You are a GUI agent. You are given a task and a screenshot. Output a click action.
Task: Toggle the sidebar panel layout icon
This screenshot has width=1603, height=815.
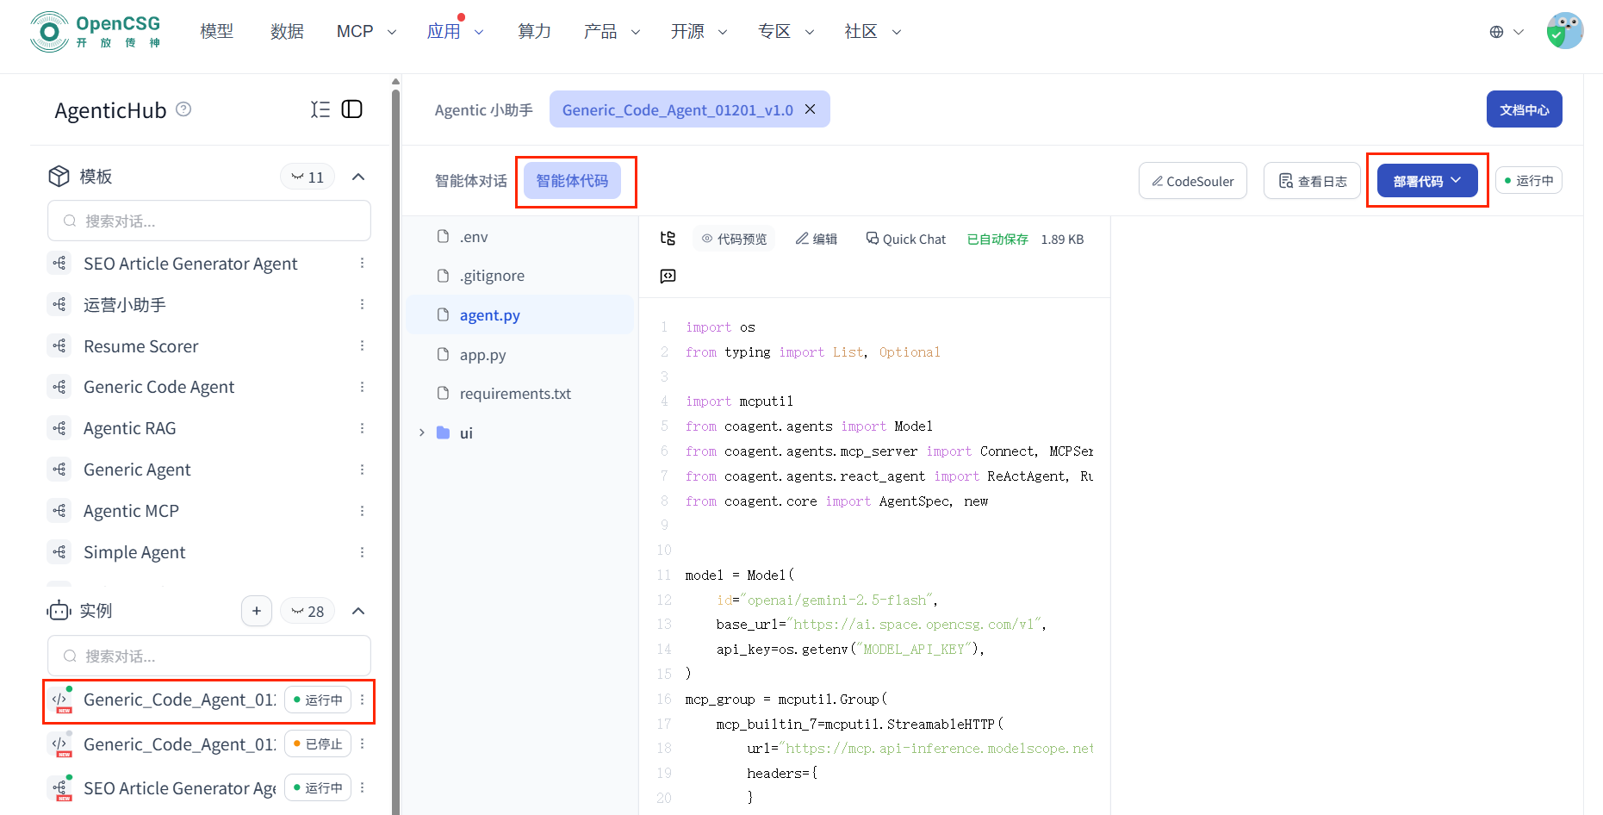[352, 109]
